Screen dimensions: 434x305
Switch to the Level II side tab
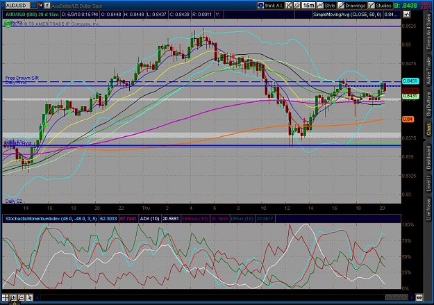(428, 183)
